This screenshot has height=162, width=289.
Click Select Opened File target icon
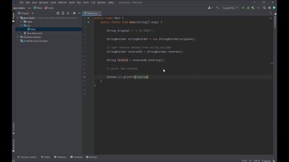coord(58,13)
